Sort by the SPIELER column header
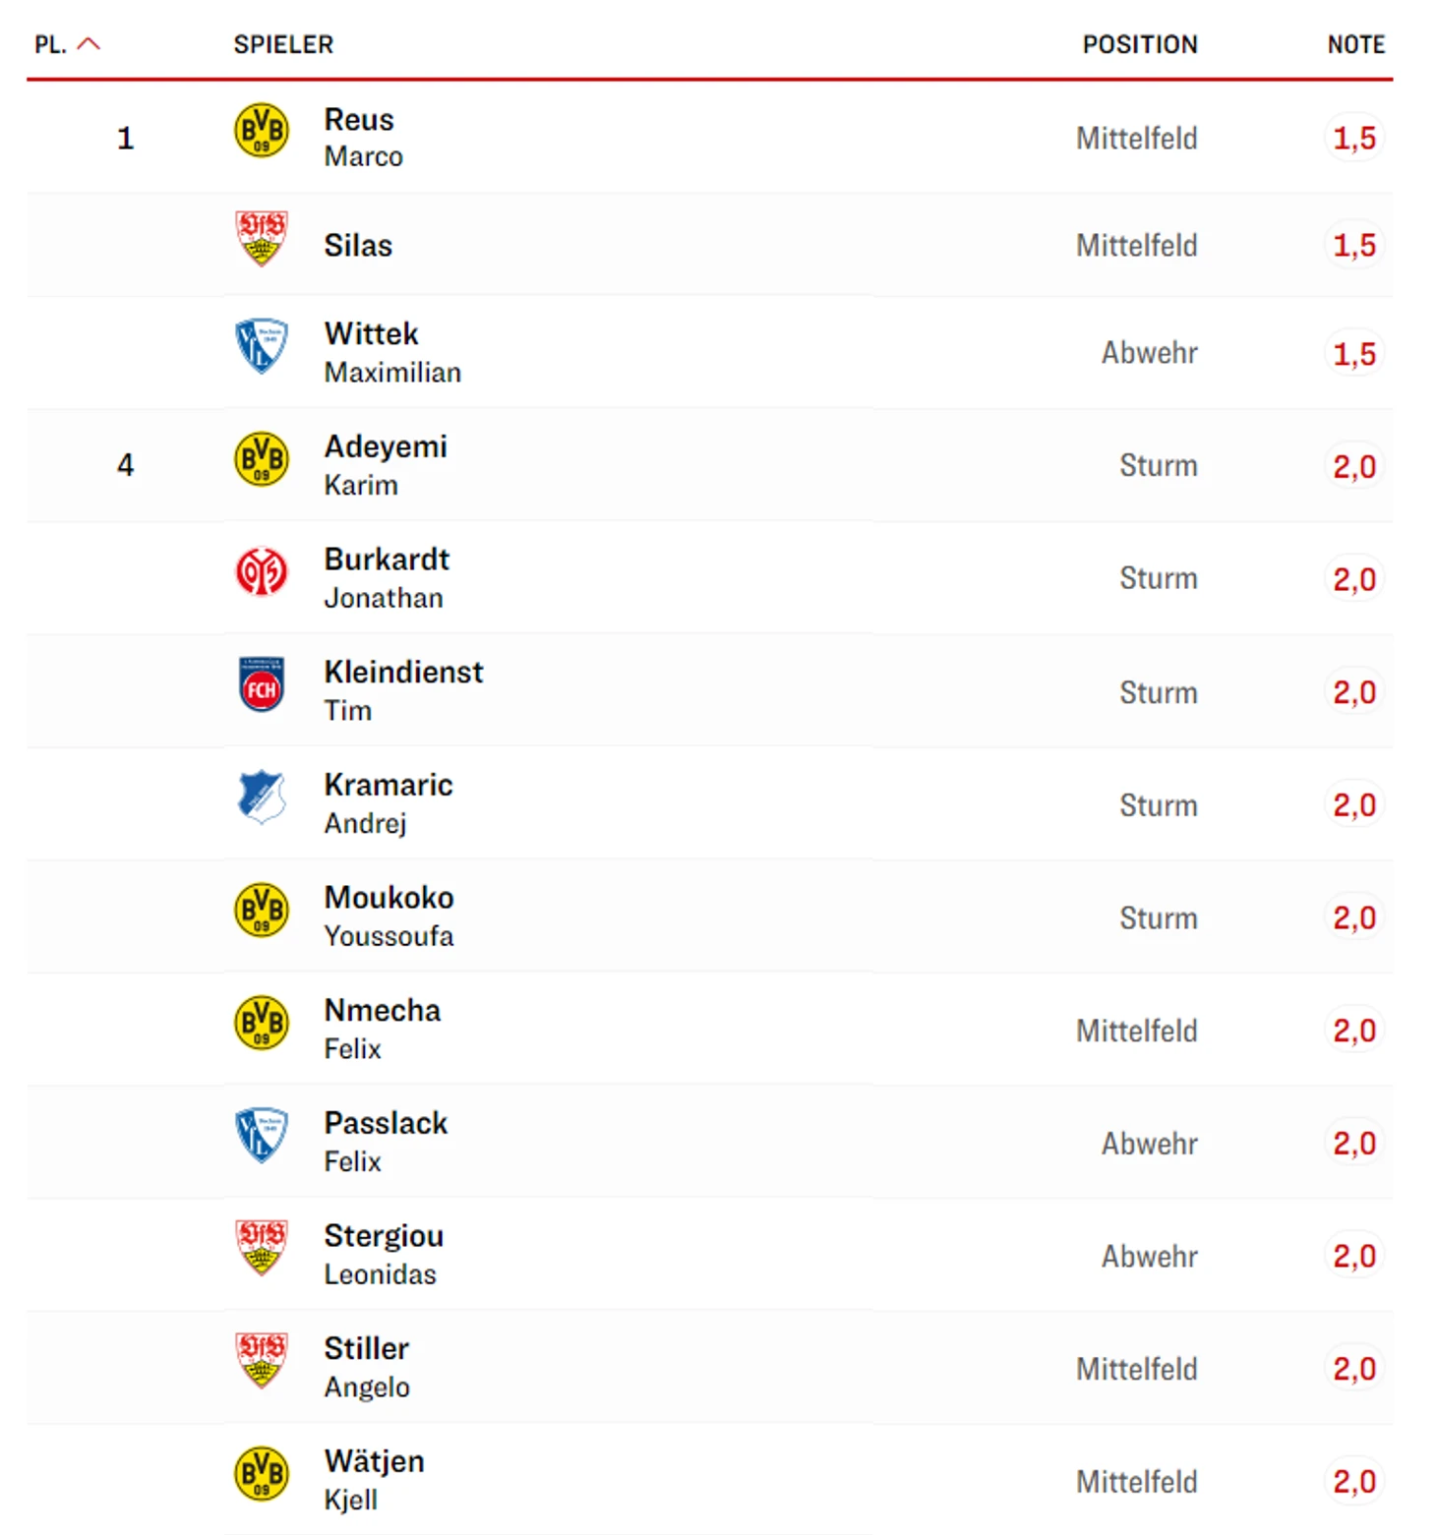Image resolution: width=1436 pixels, height=1535 pixels. pyautogui.click(x=283, y=44)
